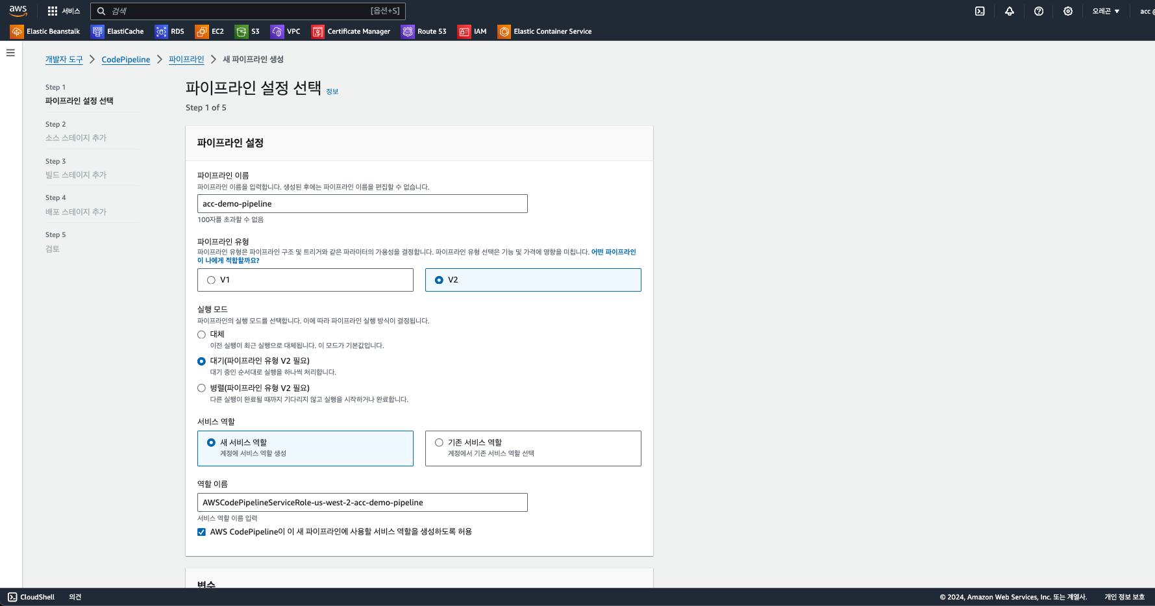Click CloudShell icon in footer
Image resolution: width=1155 pixels, height=606 pixels.
pos(12,597)
